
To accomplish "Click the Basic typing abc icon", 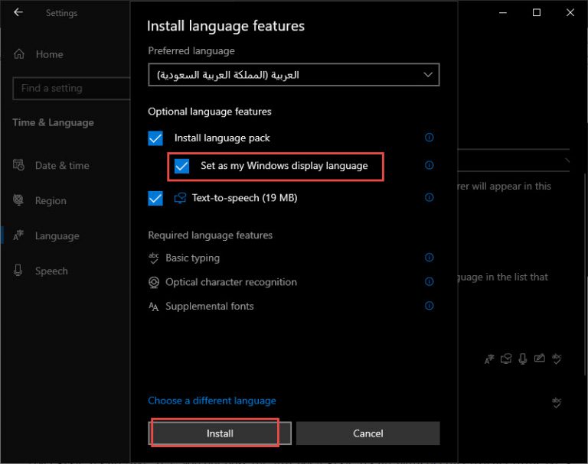I will 154,258.
